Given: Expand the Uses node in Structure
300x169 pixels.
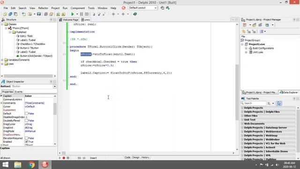Looking at the screenshot, I should click(x=2, y=64).
